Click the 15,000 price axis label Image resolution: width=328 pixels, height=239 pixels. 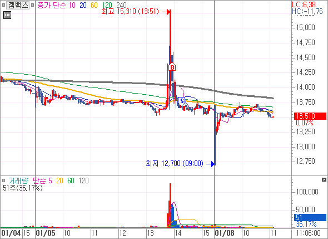coord(306,27)
